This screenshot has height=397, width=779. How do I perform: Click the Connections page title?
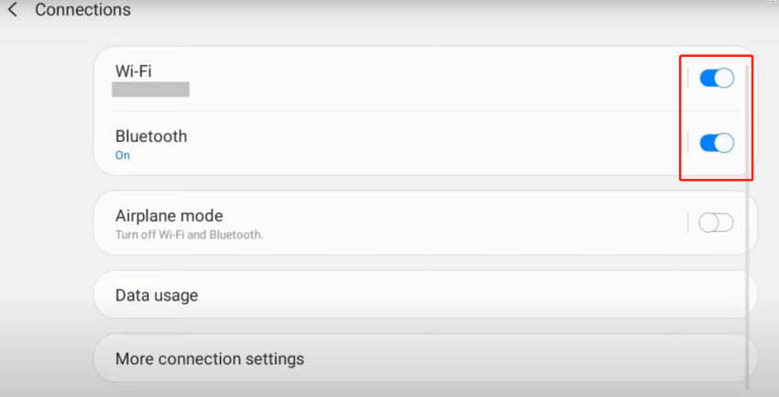(82, 11)
